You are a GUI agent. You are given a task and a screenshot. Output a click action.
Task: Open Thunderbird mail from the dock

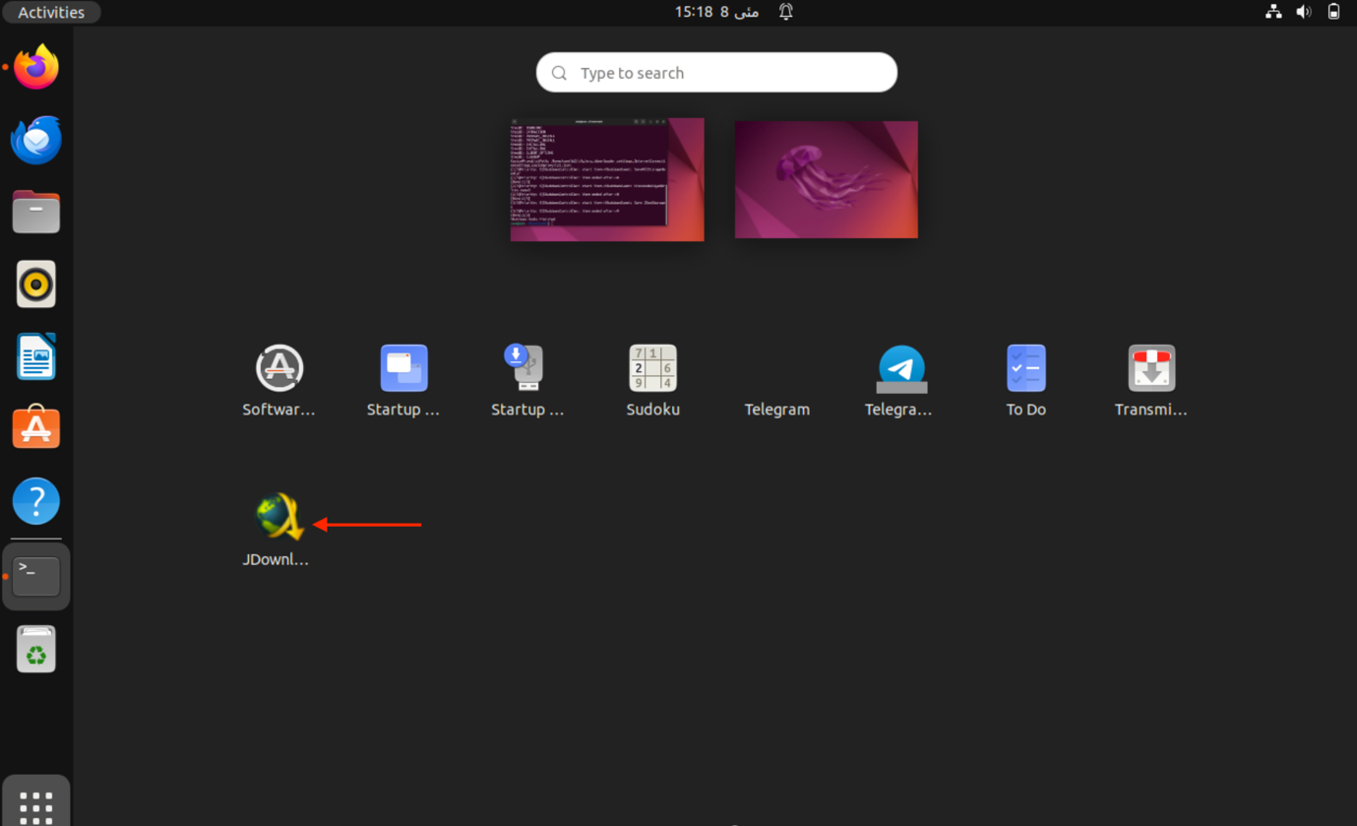click(35, 139)
